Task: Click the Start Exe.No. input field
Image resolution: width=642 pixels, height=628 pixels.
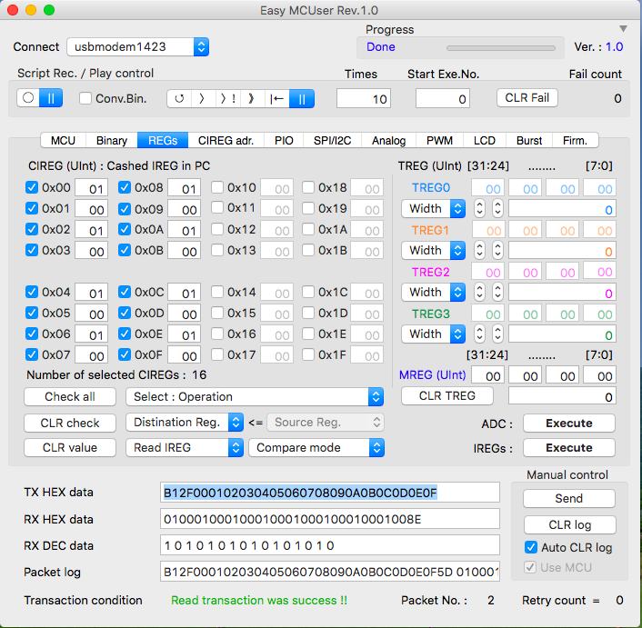Action: (443, 98)
